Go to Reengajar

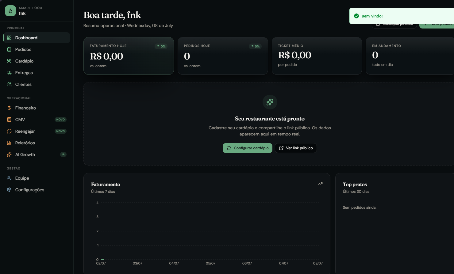(37, 131)
